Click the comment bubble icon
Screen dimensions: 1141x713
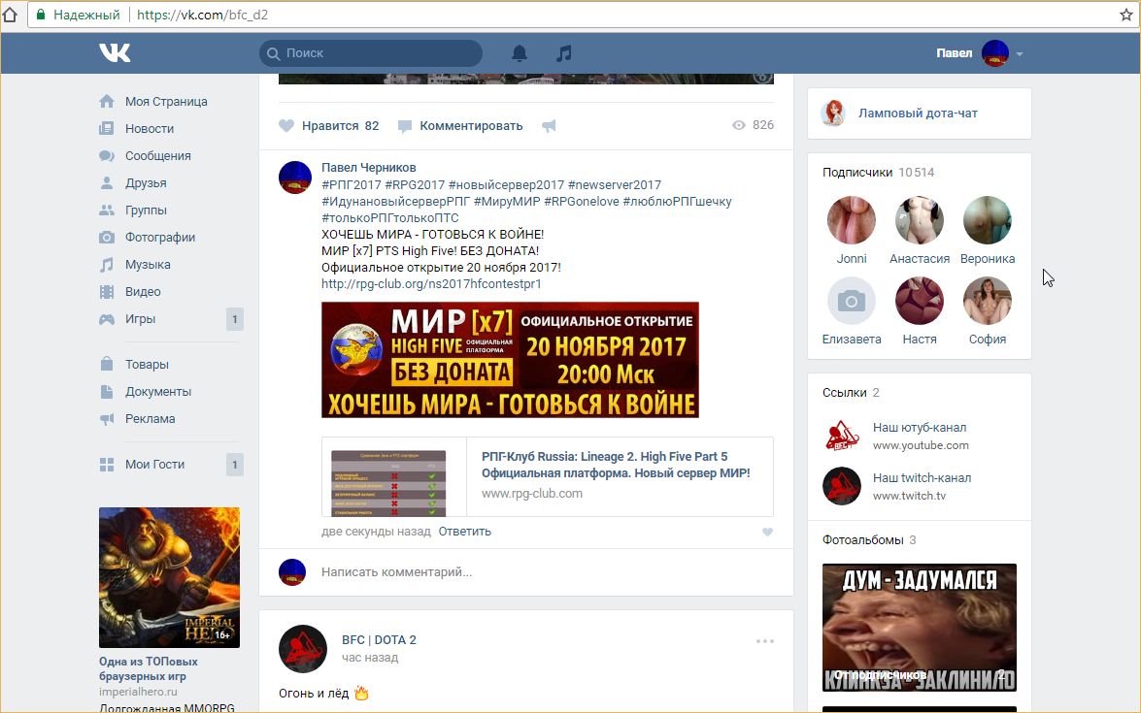405,126
